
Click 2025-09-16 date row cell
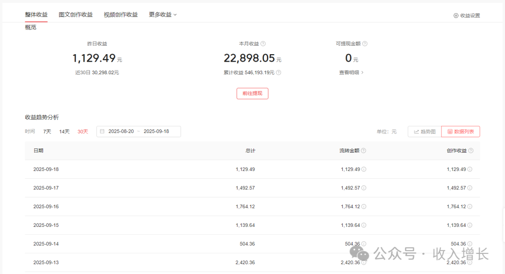click(x=46, y=206)
